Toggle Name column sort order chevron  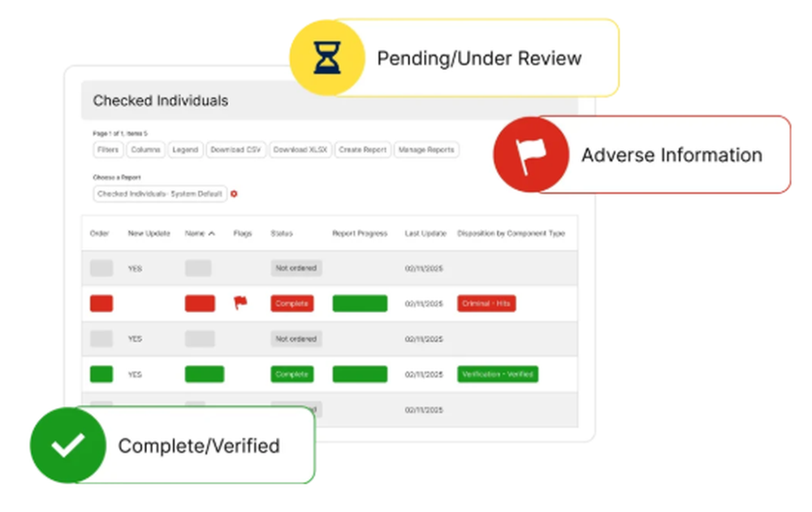tap(211, 232)
